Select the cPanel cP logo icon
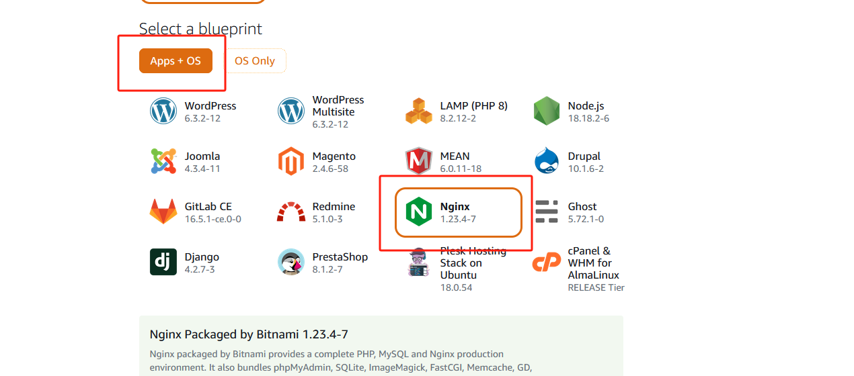This screenshot has height=376, width=854. click(x=547, y=263)
